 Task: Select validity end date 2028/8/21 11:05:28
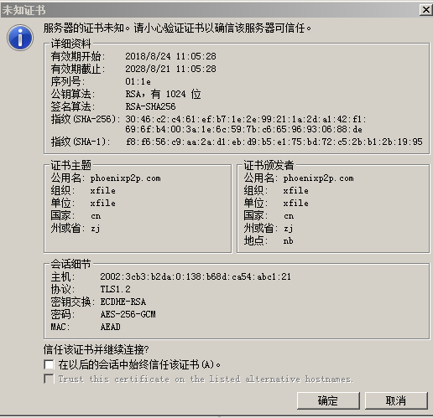[170, 69]
